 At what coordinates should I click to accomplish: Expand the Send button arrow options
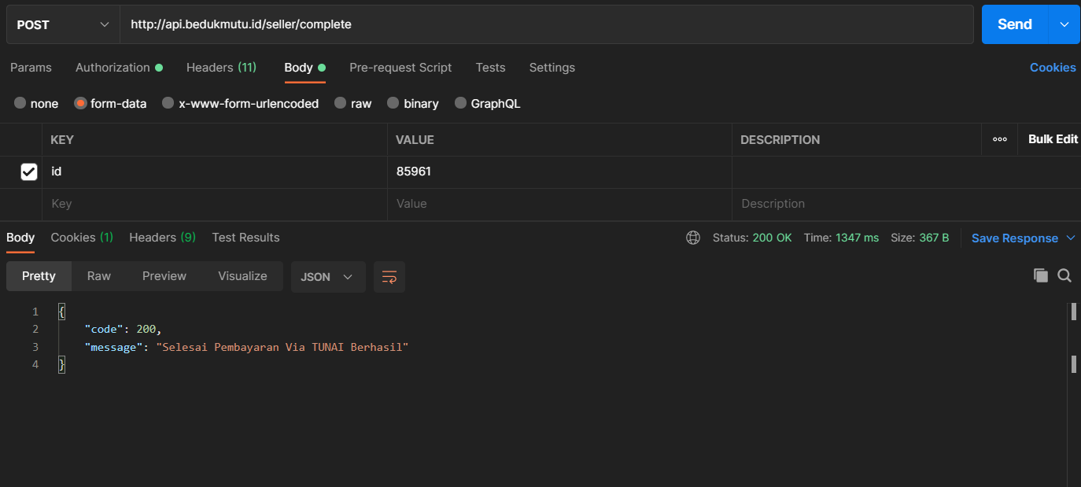click(x=1064, y=24)
